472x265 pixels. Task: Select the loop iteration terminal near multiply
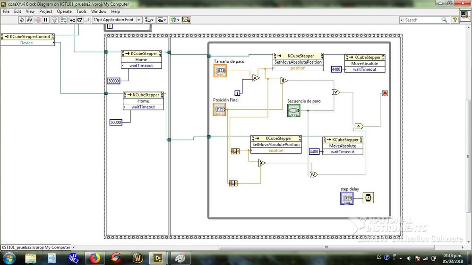click(x=237, y=93)
